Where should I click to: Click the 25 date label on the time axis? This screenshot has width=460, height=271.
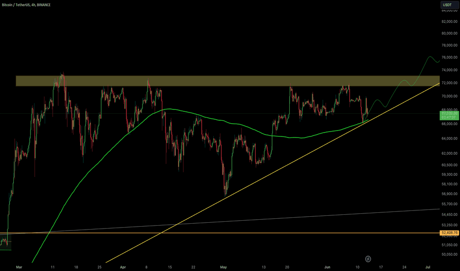(x=99, y=267)
